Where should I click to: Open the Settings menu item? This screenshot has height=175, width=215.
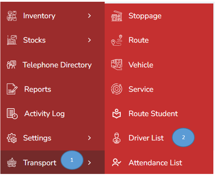tap(53, 138)
